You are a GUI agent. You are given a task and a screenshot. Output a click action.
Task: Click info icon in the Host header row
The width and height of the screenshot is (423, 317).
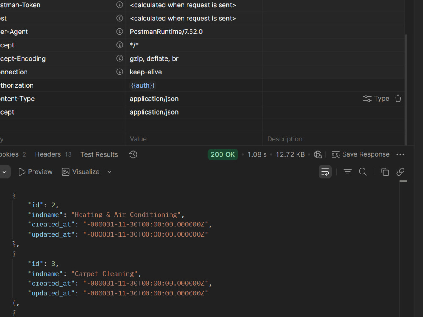120,18
